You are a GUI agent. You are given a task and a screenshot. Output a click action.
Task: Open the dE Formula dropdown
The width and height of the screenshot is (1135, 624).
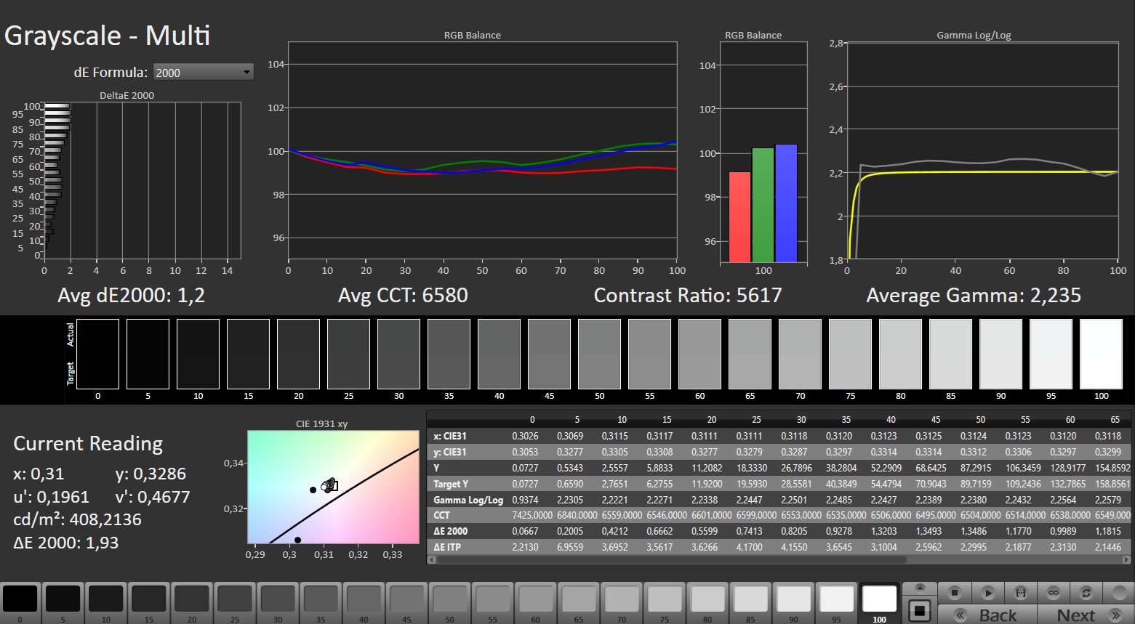tap(203, 72)
